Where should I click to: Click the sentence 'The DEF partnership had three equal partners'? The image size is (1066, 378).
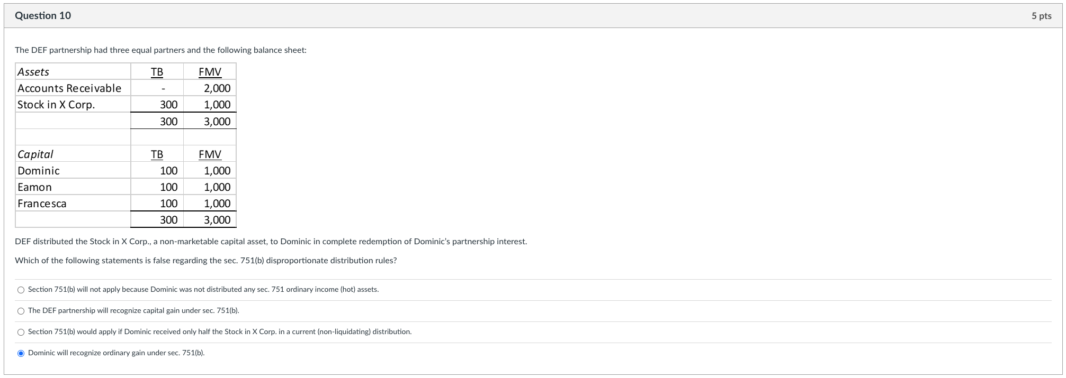click(x=160, y=50)
